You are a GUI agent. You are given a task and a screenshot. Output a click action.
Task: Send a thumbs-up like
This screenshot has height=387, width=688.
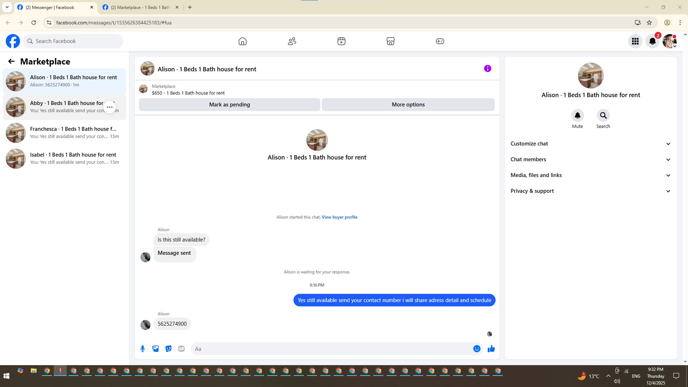[x=491, y=349]
